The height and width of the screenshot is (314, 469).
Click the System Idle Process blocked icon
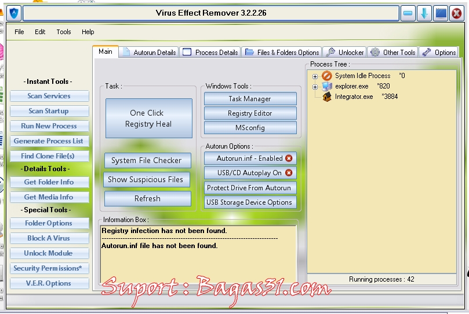click(326, 76)
